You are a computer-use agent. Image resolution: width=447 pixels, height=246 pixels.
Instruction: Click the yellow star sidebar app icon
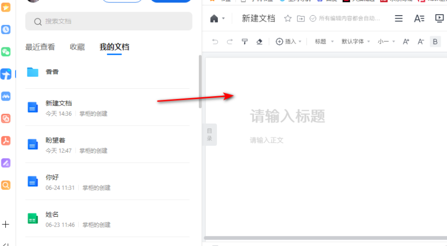(x=6, y=7)
